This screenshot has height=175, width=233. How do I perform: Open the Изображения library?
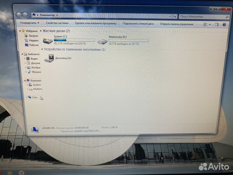(x=34, y=67)
